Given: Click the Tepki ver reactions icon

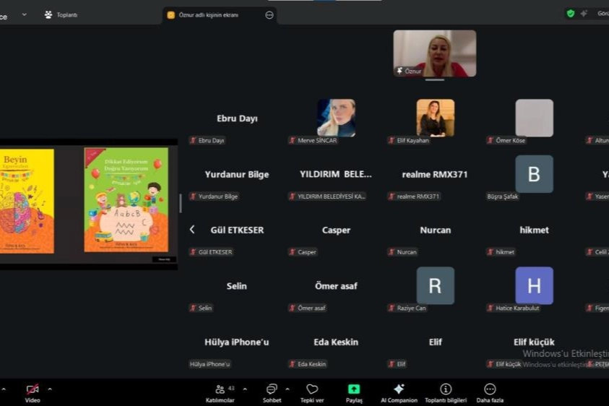Looking at the screenshot, I should (312, 392).
